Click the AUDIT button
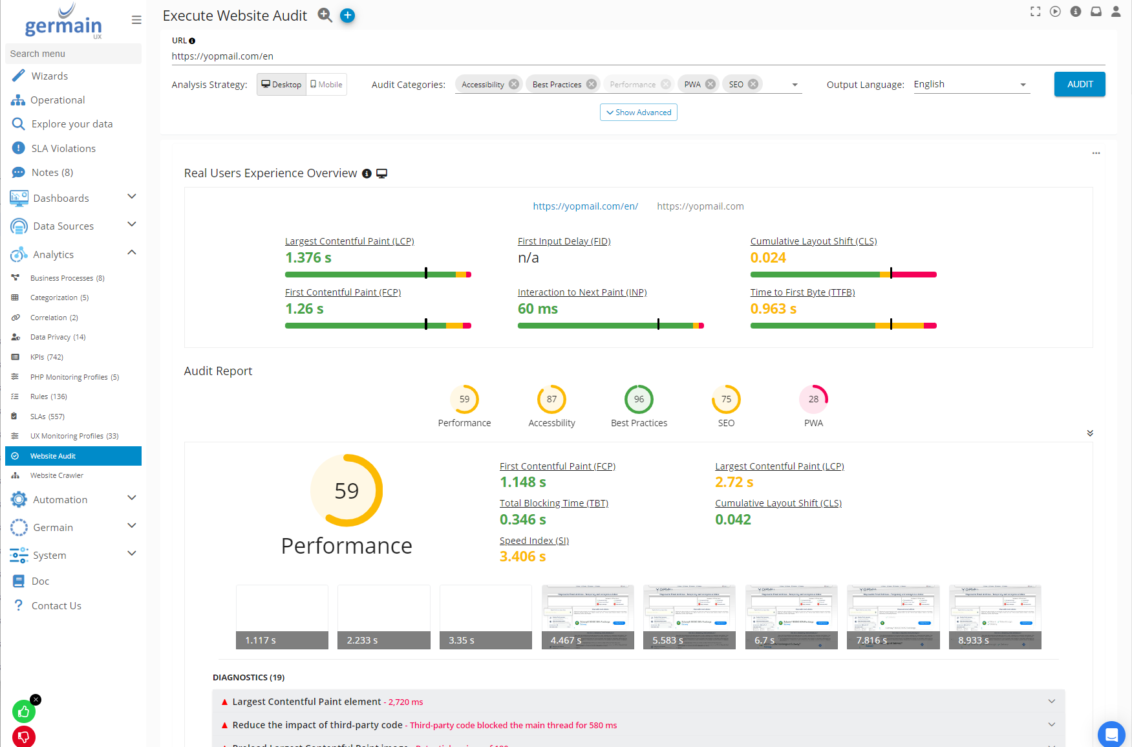The height and width of the screenshot is (747, 1132). (x=1079, y=84)
